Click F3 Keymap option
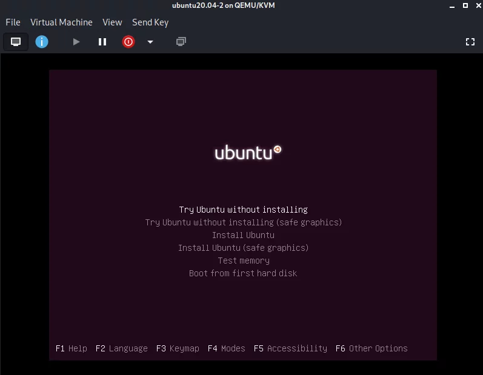 (x=178, y=348)
